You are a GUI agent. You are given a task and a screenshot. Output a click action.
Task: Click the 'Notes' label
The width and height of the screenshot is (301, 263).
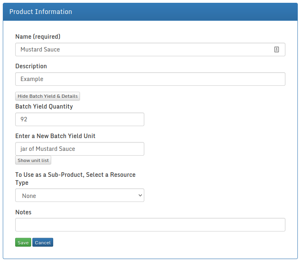pos(23,212)
